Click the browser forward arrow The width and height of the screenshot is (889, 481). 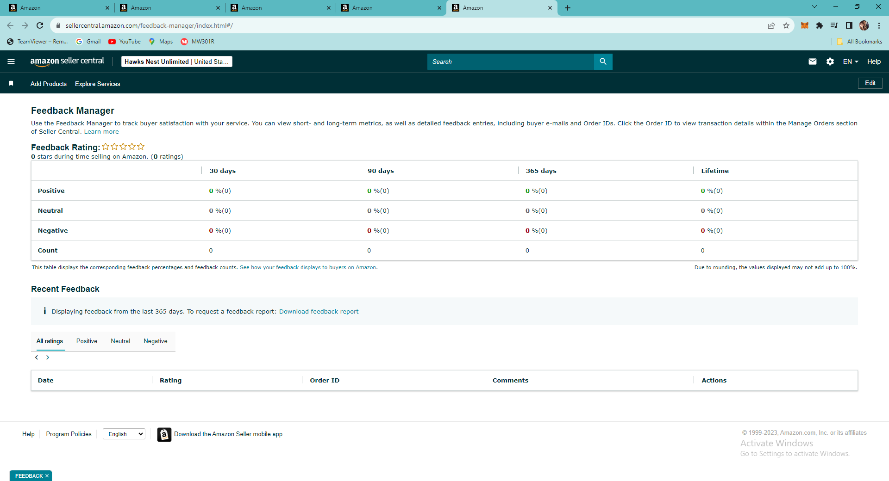click(25, 25)
